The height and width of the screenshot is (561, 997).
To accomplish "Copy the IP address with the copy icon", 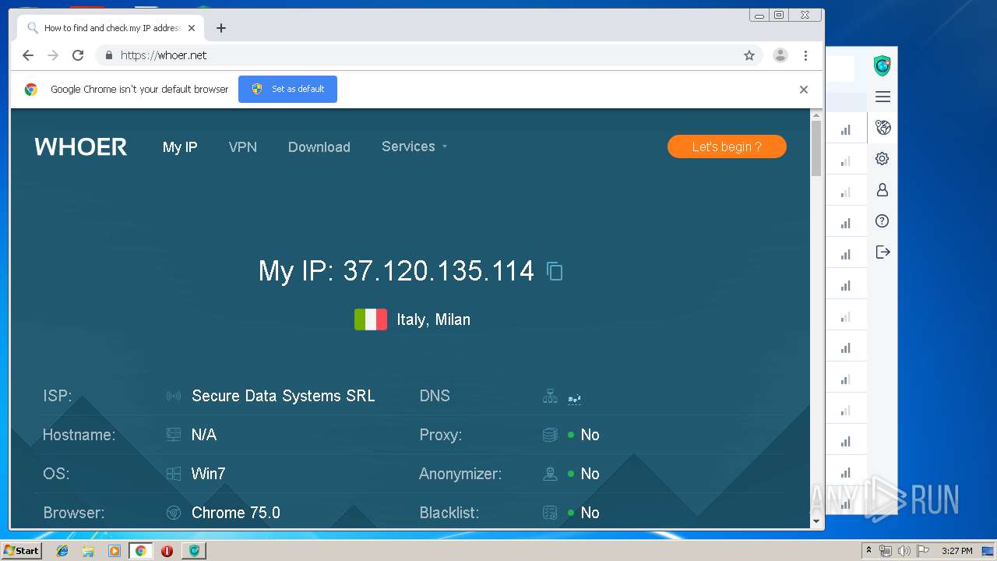I will click(x=555, y=271).
